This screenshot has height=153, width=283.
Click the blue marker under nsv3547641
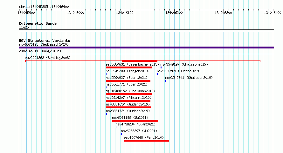pos(166,81)
